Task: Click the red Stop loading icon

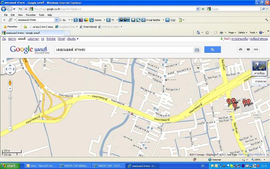Action: [x=26, y=9]
